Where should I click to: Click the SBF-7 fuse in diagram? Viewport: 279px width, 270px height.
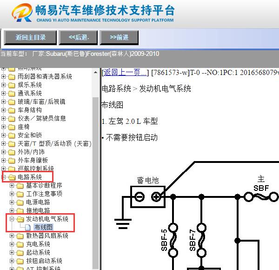point(201,240)
